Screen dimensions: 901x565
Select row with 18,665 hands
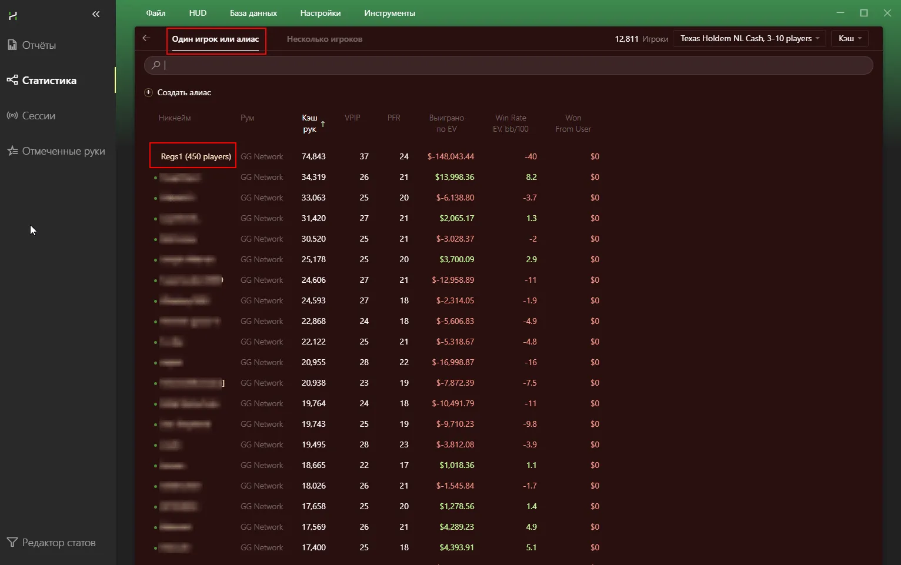(x=376, y=465)
